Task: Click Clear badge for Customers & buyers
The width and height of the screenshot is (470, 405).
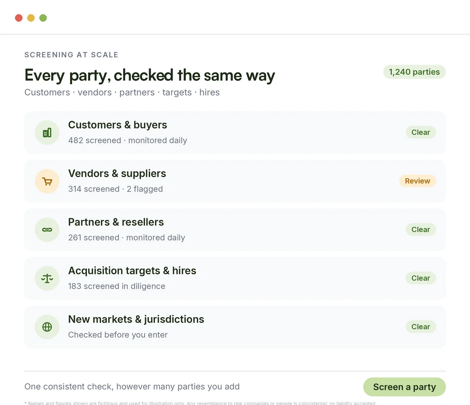Action: tap(421, 132)
